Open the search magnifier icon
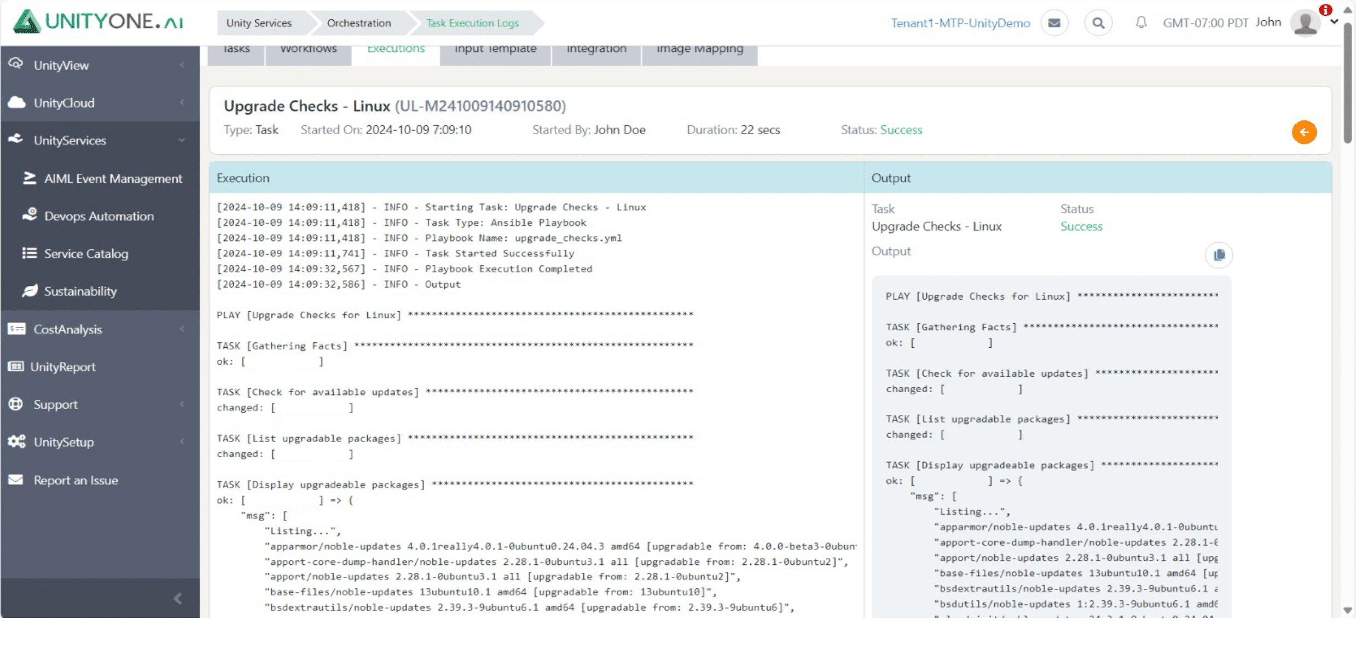1368x671 pixels. (x=1098, y=23)
